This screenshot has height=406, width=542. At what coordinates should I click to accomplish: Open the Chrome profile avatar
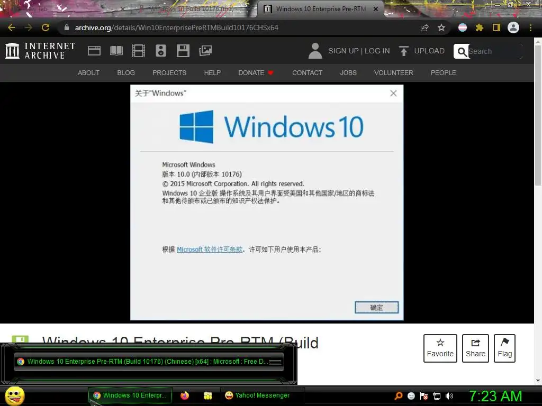click(x=513, y=27)
